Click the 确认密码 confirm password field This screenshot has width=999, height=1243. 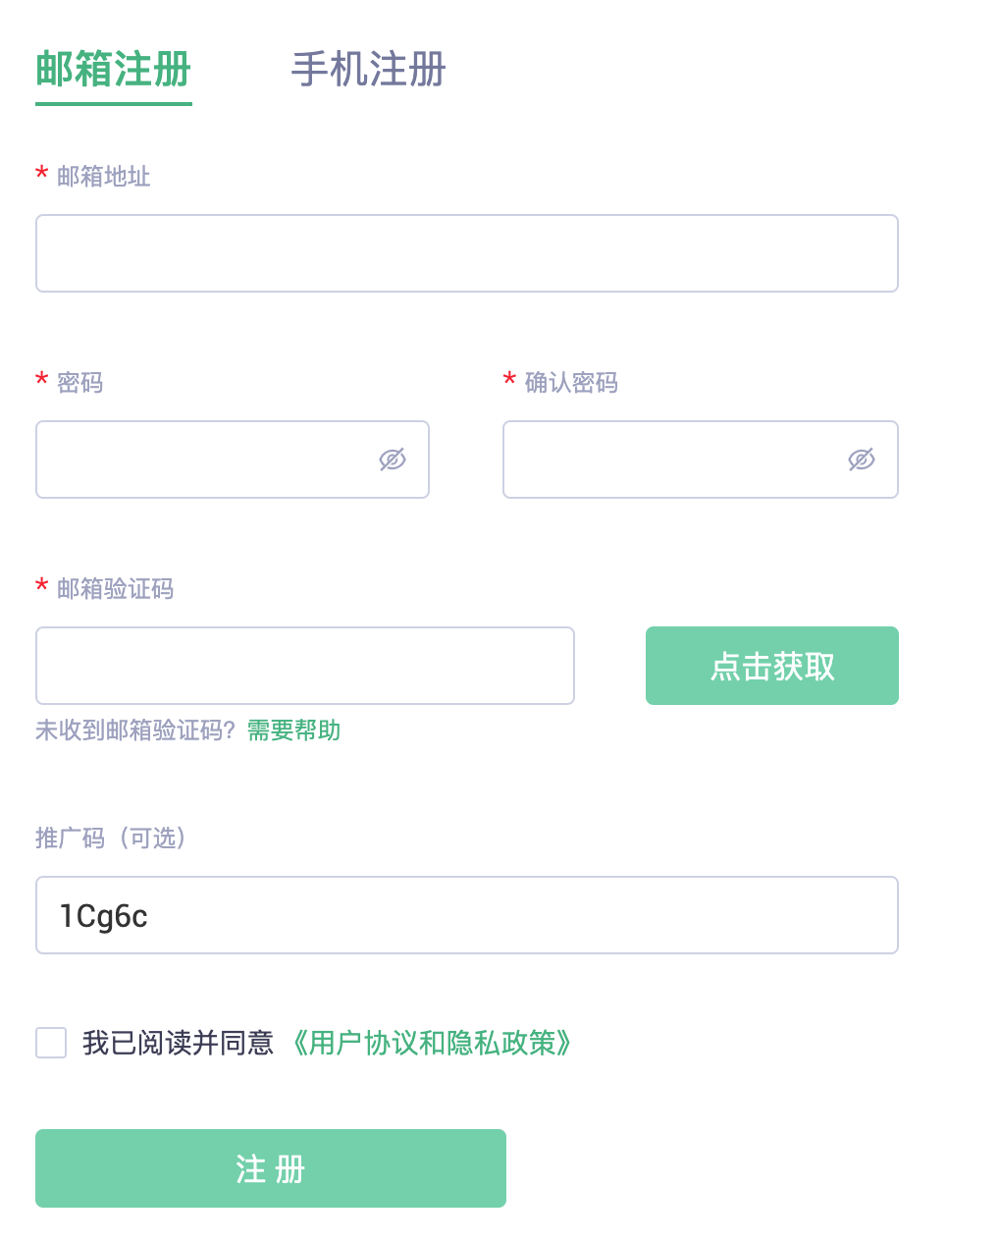(x=667, y=459)
